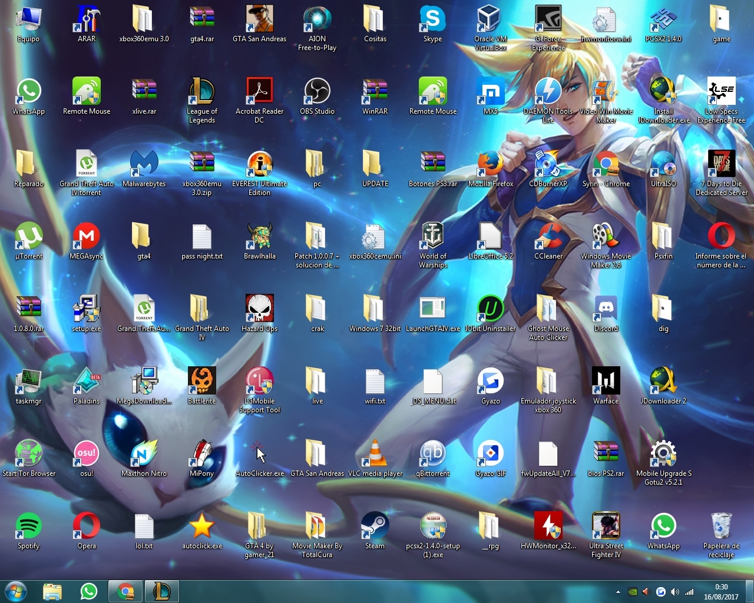Select the LGMobile Support Tool icon

point(260,380)
